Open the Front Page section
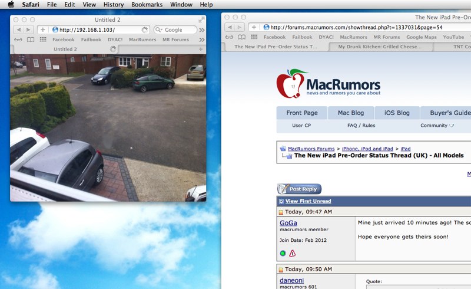Screen dimensions: 471x289 coord(302,113)
